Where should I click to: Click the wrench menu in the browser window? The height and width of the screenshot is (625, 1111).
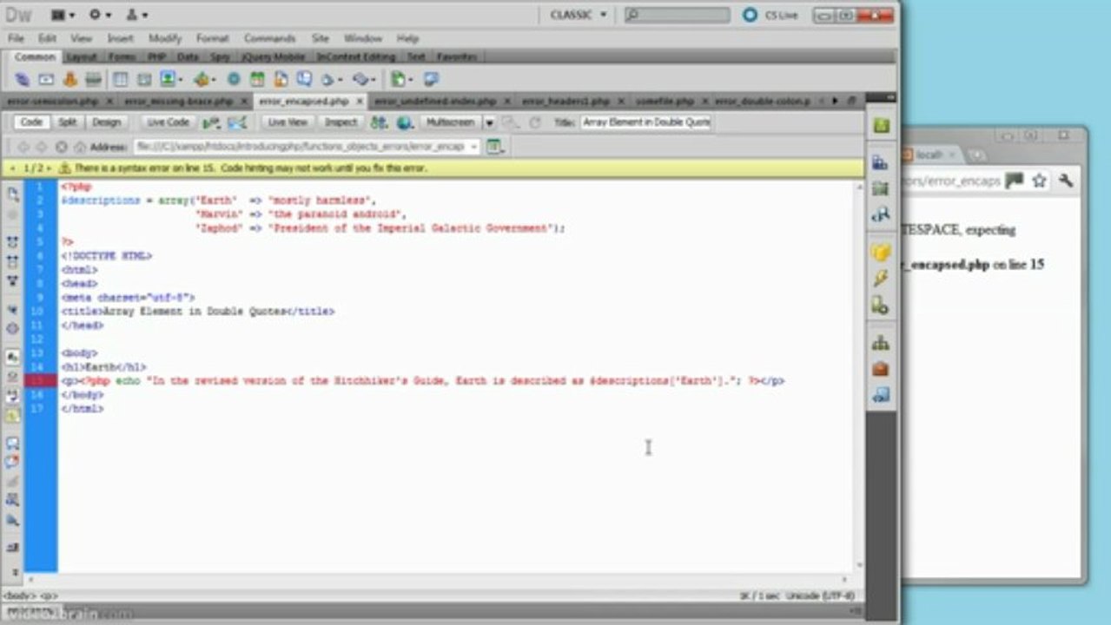pos(1066,181)
